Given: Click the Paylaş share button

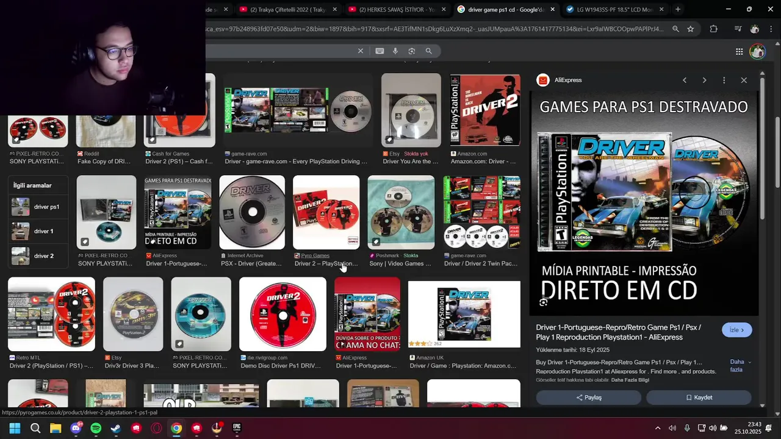Looking at the screenshot, I should tap(589, 398).
